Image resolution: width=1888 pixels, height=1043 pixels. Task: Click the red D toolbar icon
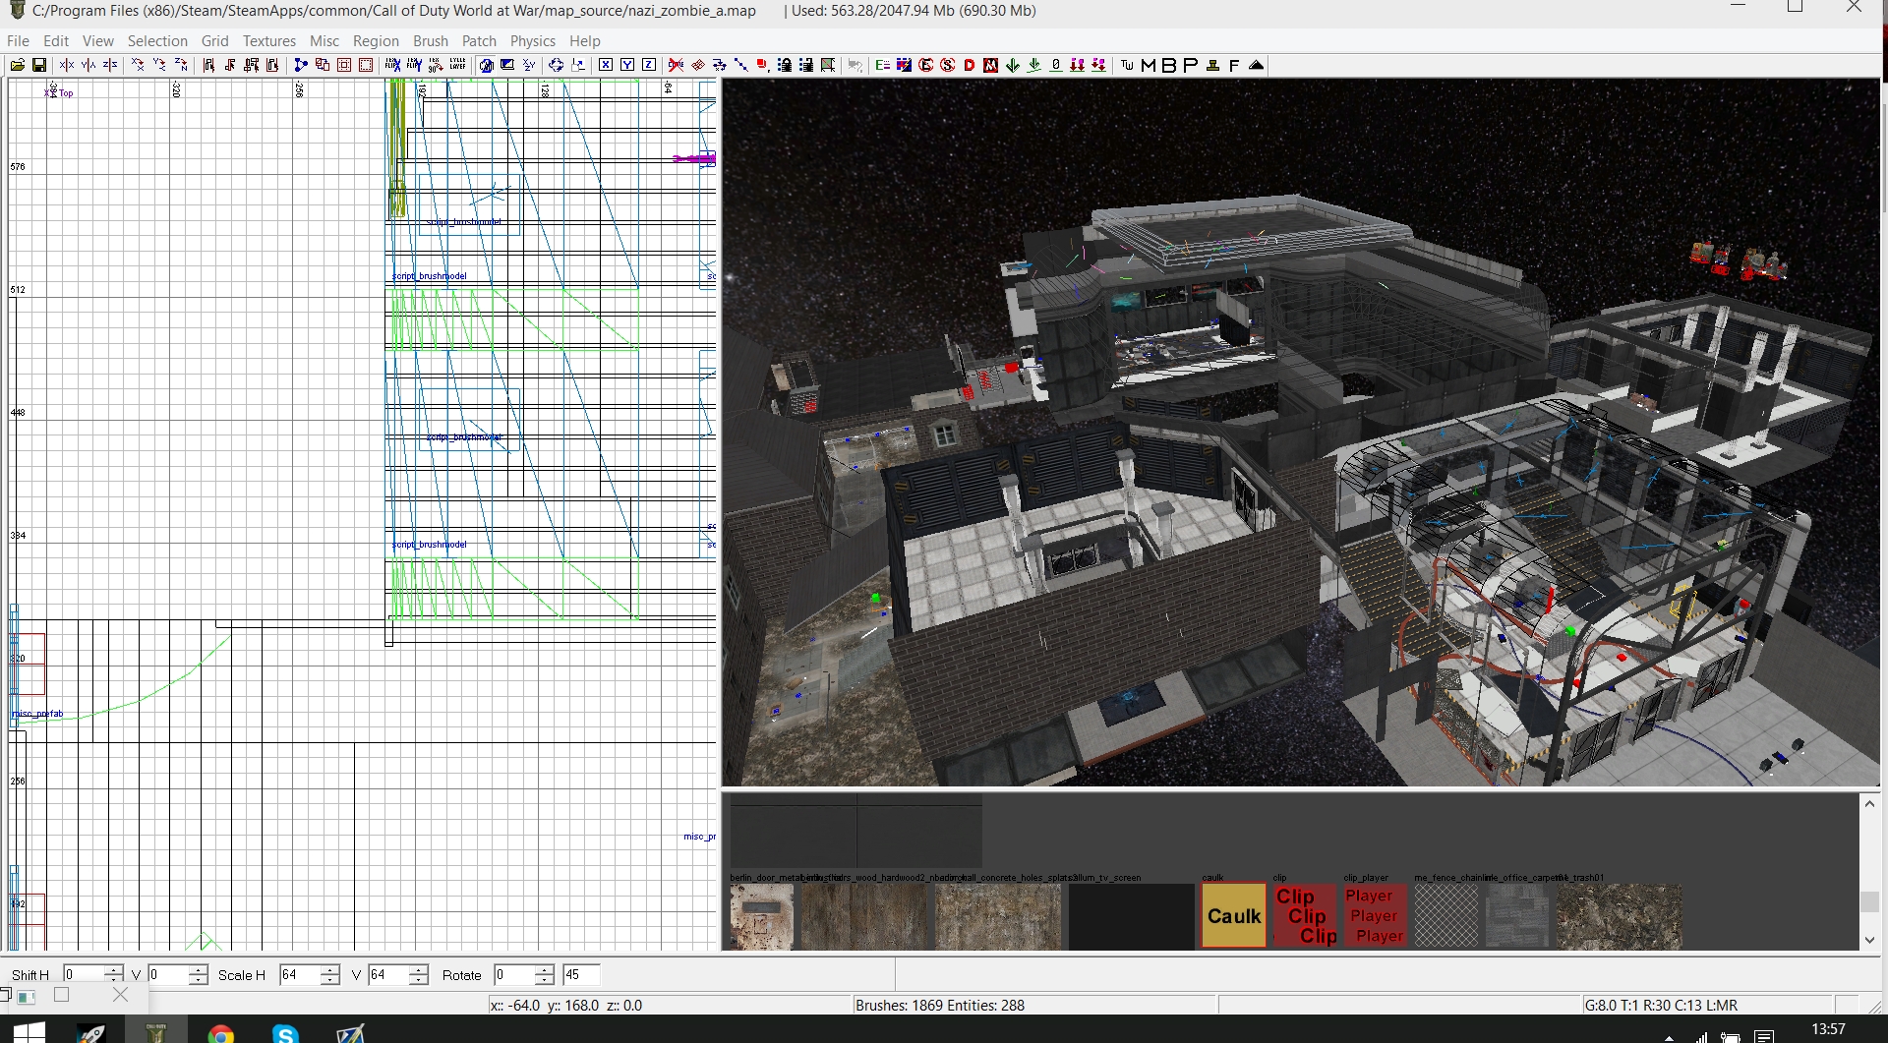970,65
